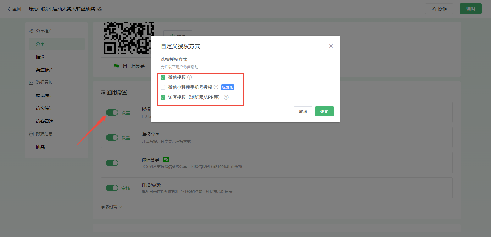Click the edit pencil icon beside activity title

coord(100,9)
